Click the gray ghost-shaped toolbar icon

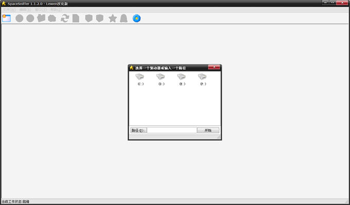(x=124, y=18)
